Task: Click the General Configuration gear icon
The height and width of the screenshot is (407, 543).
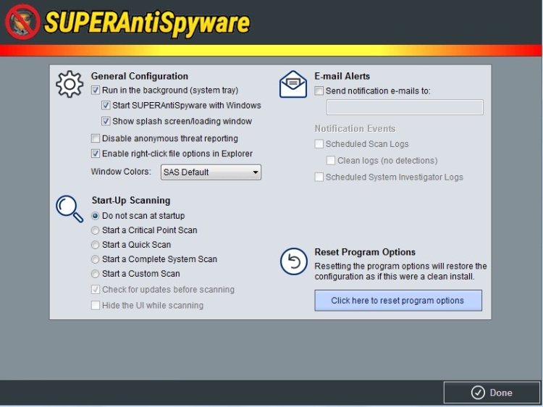Action: coord(70,84)
